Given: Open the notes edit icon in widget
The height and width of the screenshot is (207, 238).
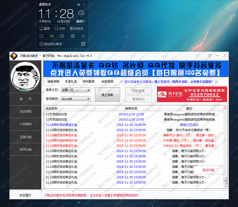Looking at the screenshot, I should pyautogui.click(x=62, y=36).
